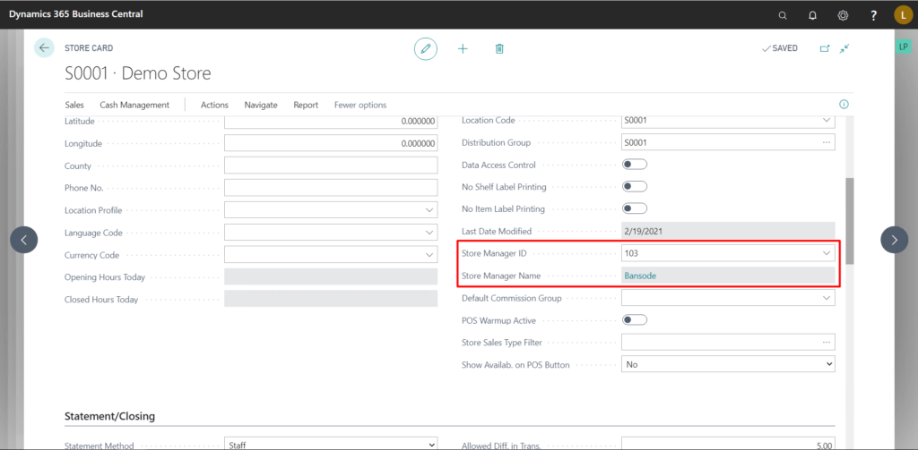Open the Navigate menu
The height and width of the screenshot is (450, 918).
(x=261, y=106)
